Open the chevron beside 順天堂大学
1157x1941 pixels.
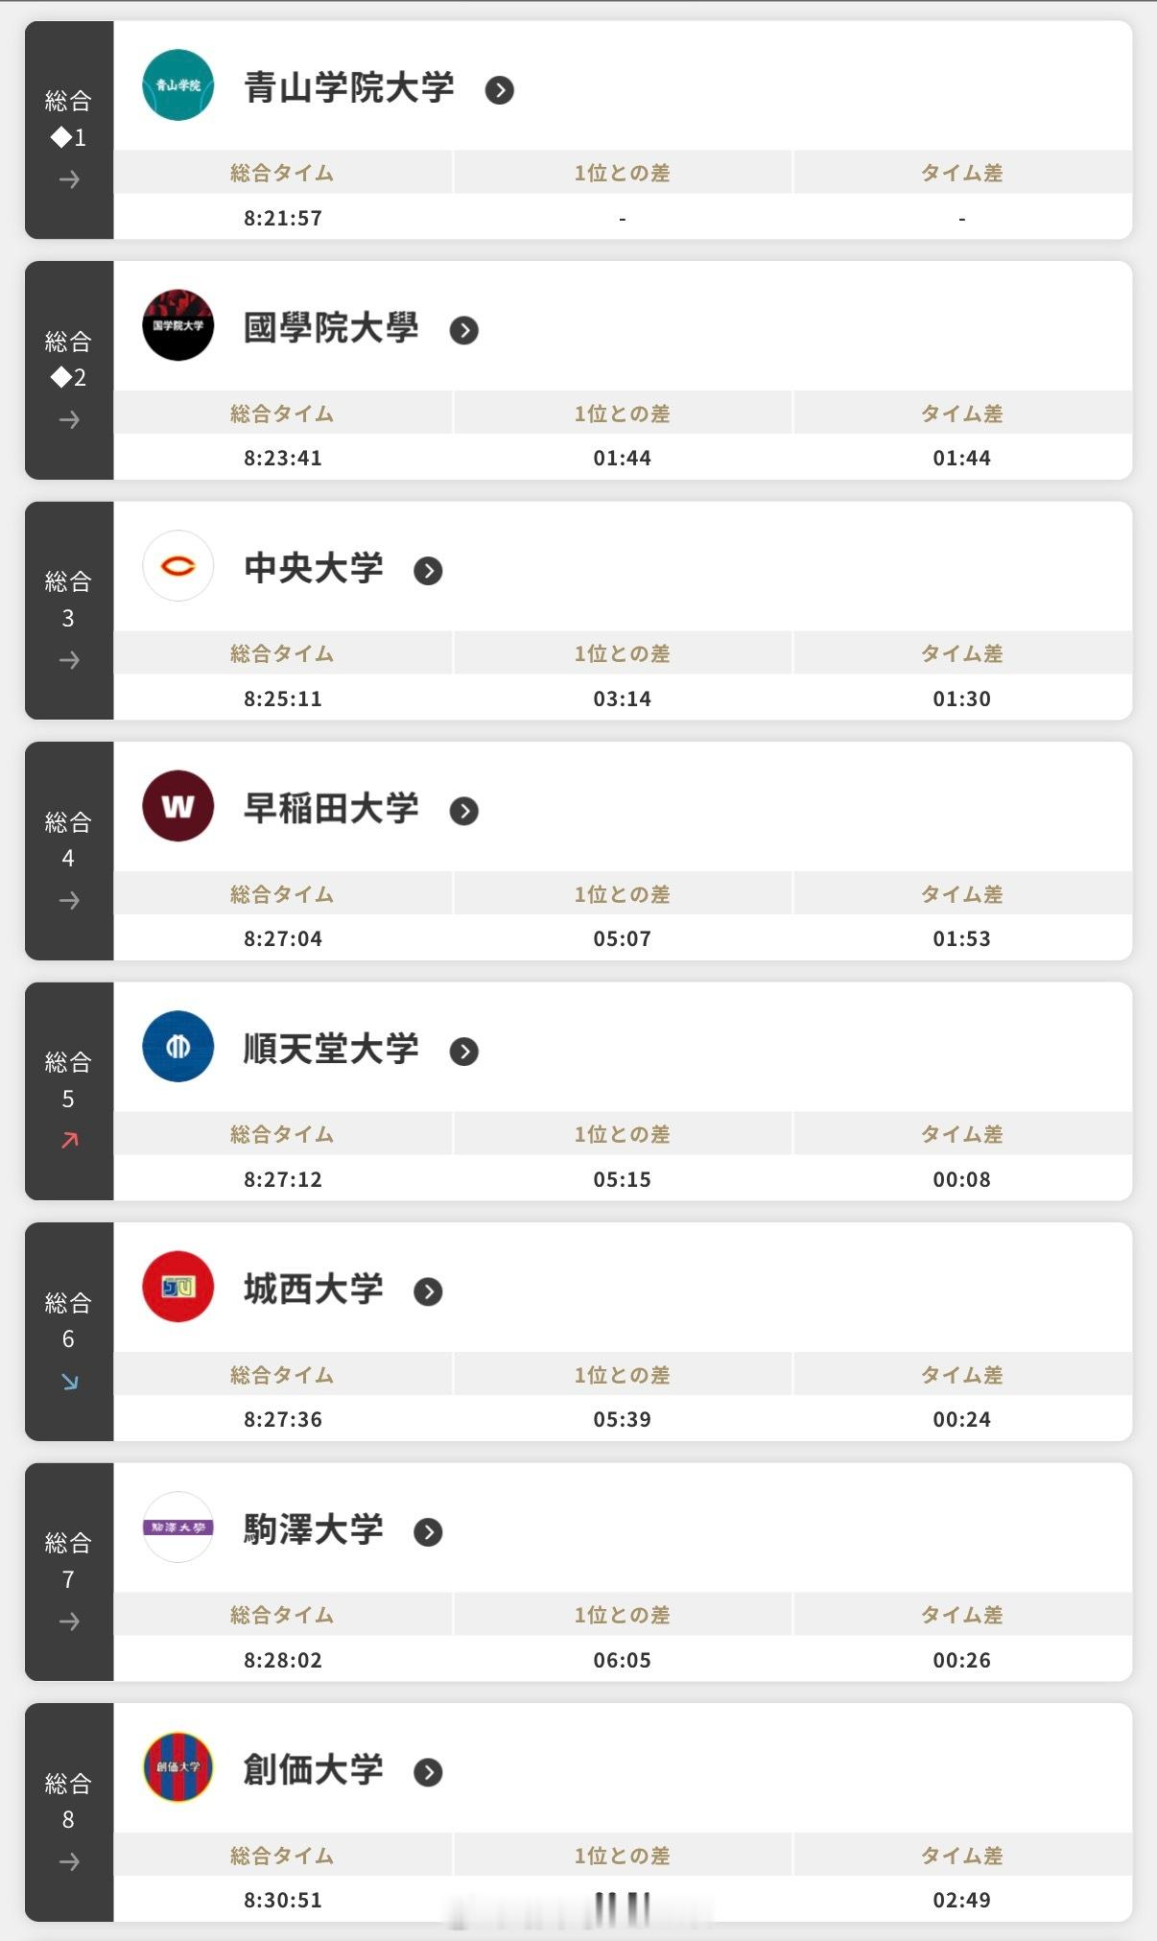(463, 1052)
